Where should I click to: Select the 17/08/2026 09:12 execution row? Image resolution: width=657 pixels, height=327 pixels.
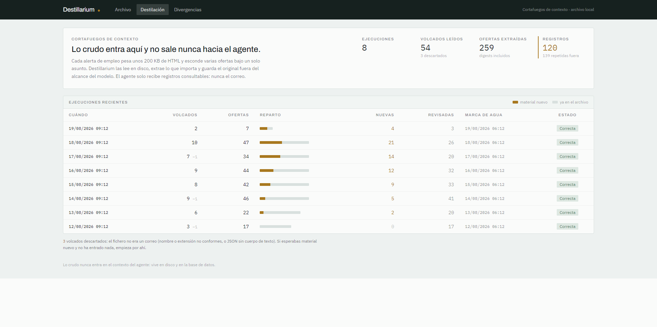point(328,156)
